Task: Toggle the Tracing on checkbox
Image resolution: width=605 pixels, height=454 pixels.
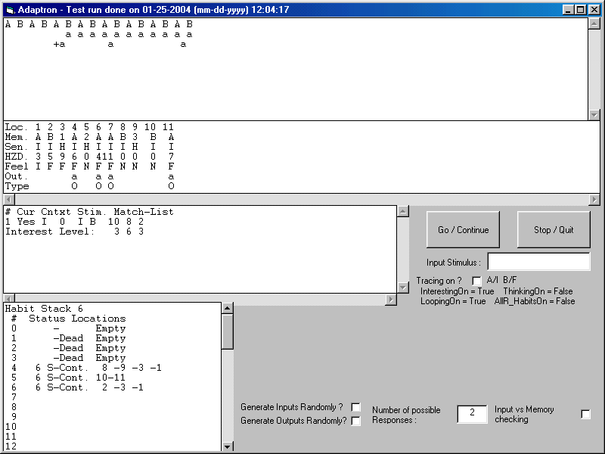Action: point(477,281)
